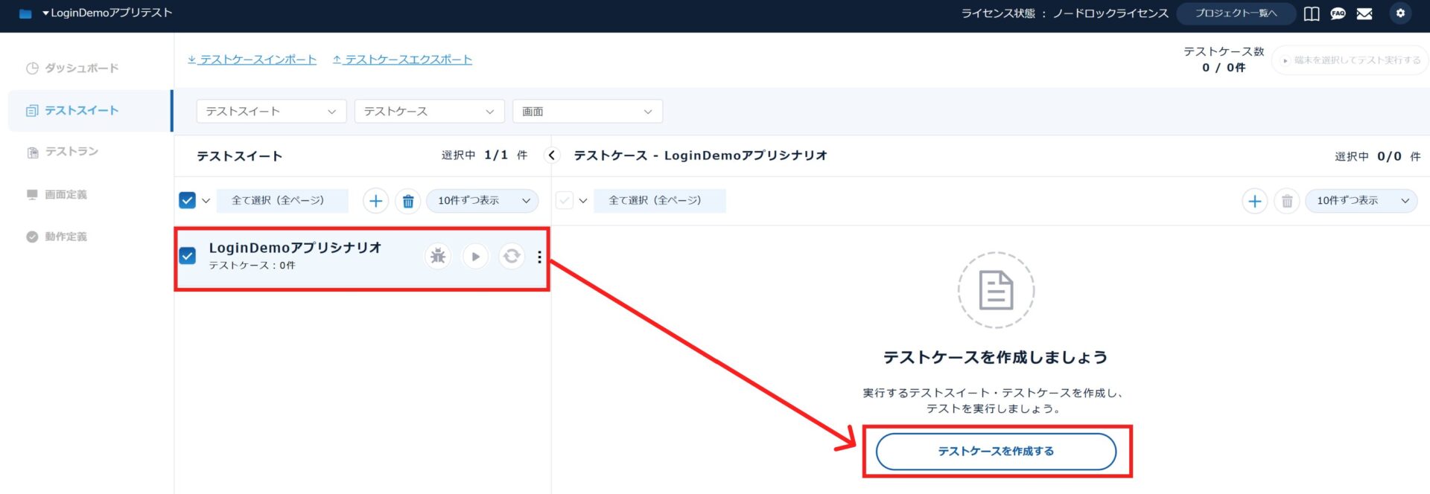Screen dimensions: 1430x494
Task: Open the テストスイート filter dropdown
Action: (x=271, y=112)
